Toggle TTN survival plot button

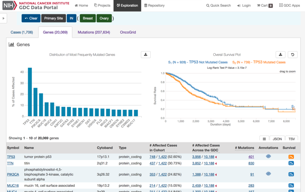click(x=291, y=163)
